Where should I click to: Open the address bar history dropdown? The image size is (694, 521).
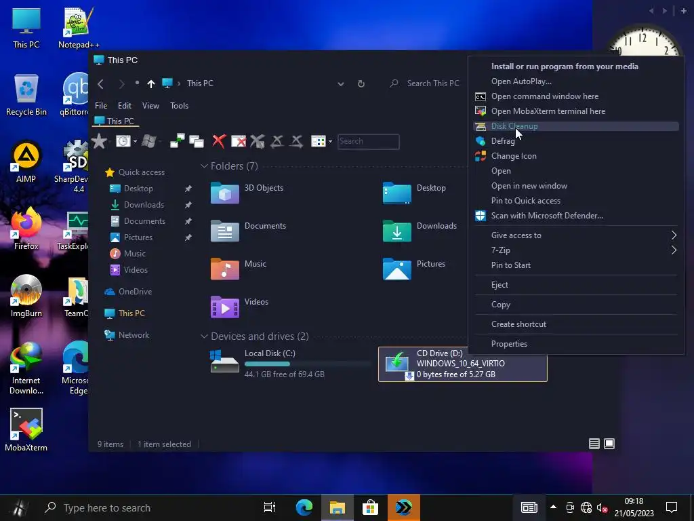[x=341, y=83]
